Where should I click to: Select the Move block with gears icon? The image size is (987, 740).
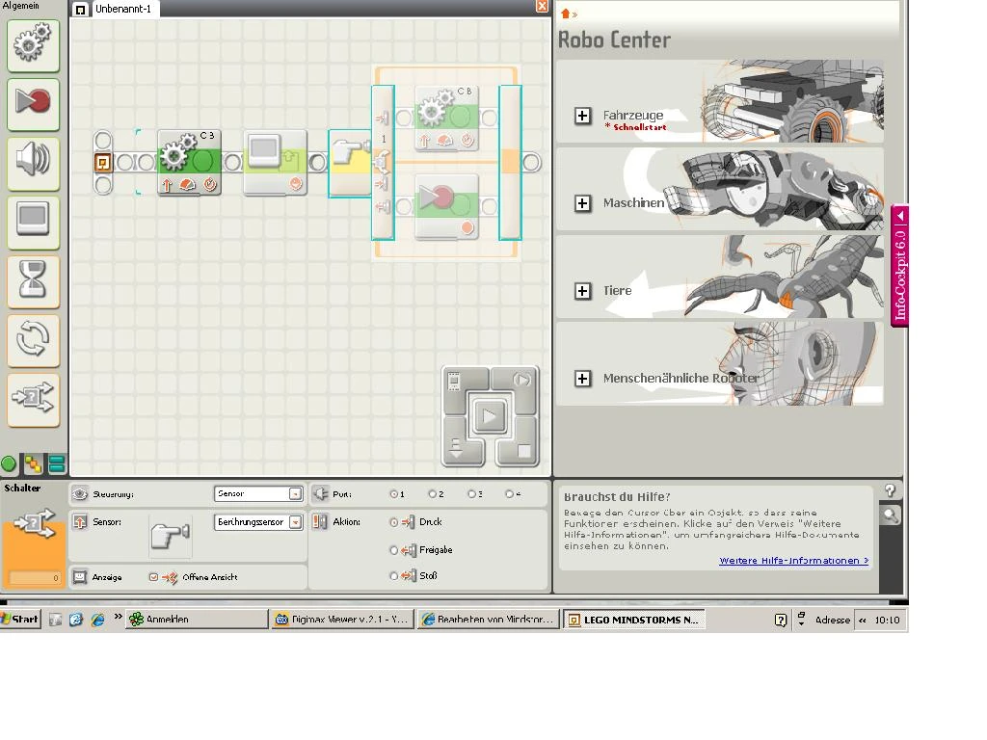coord(33,44)
